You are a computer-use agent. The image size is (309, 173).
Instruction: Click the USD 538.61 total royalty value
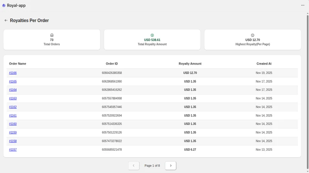pyautogui.click(x=152, y=40)
